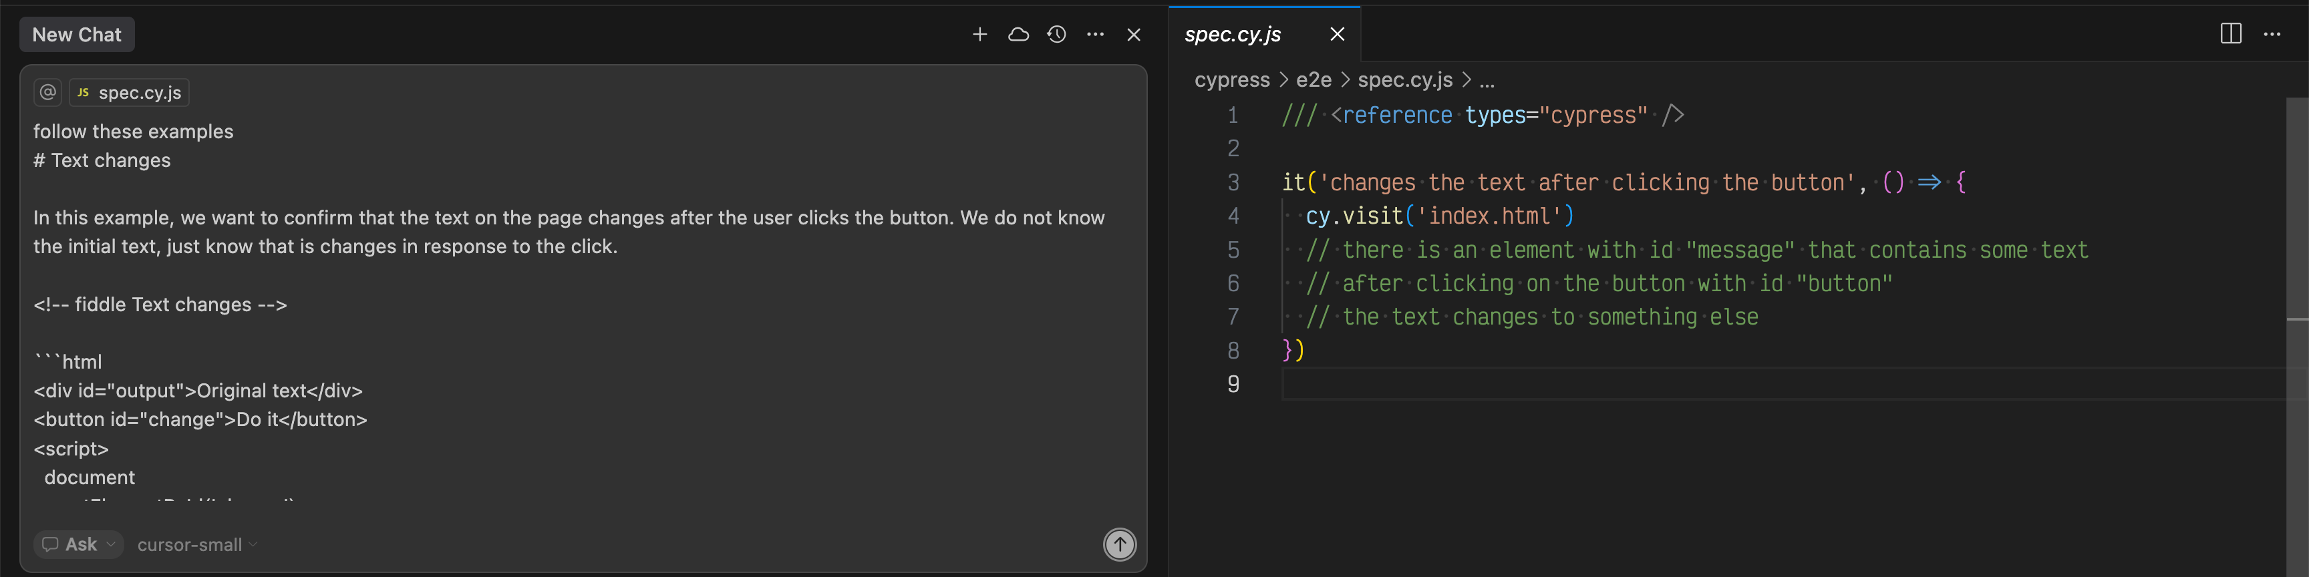Click line number 9 in the gutter

coord(1233,385)
